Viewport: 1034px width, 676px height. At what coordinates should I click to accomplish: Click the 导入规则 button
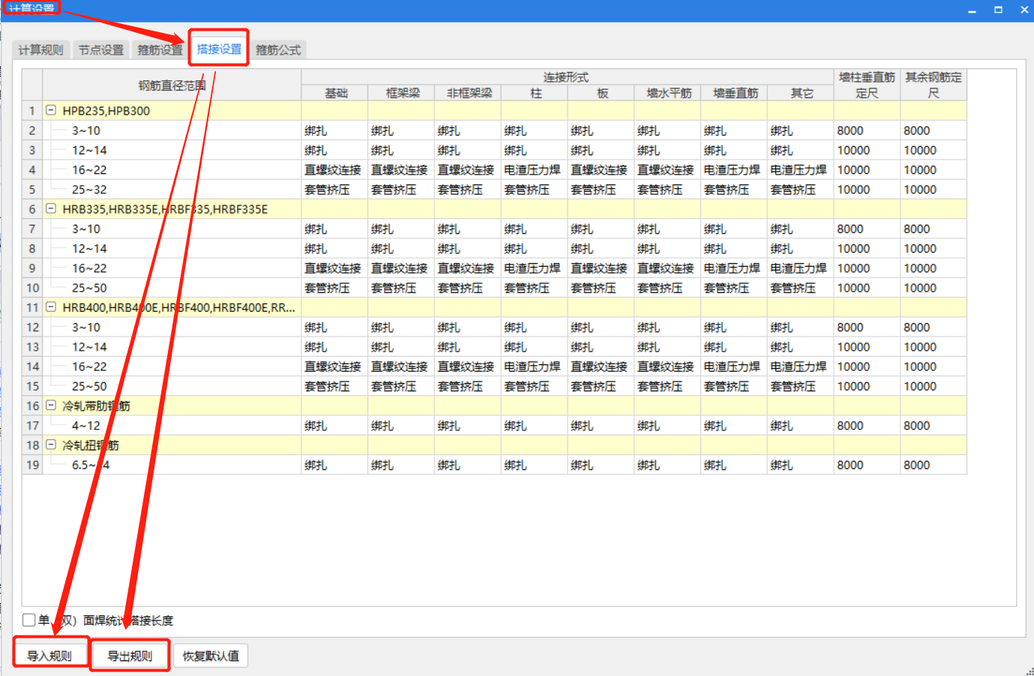coord(49,656)
